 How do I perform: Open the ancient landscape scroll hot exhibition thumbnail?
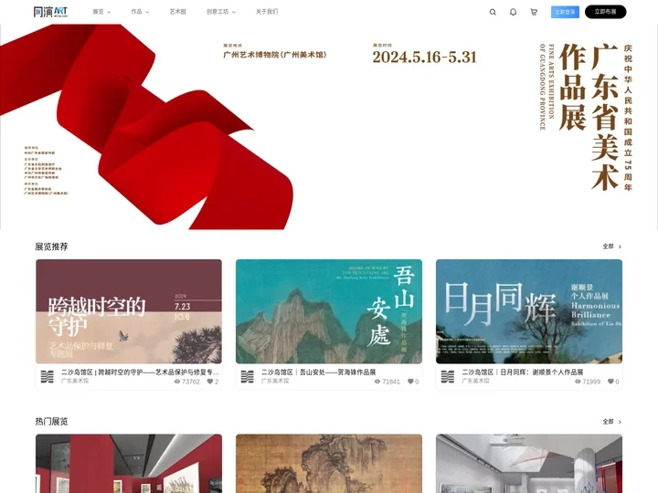tap(329, 464)
